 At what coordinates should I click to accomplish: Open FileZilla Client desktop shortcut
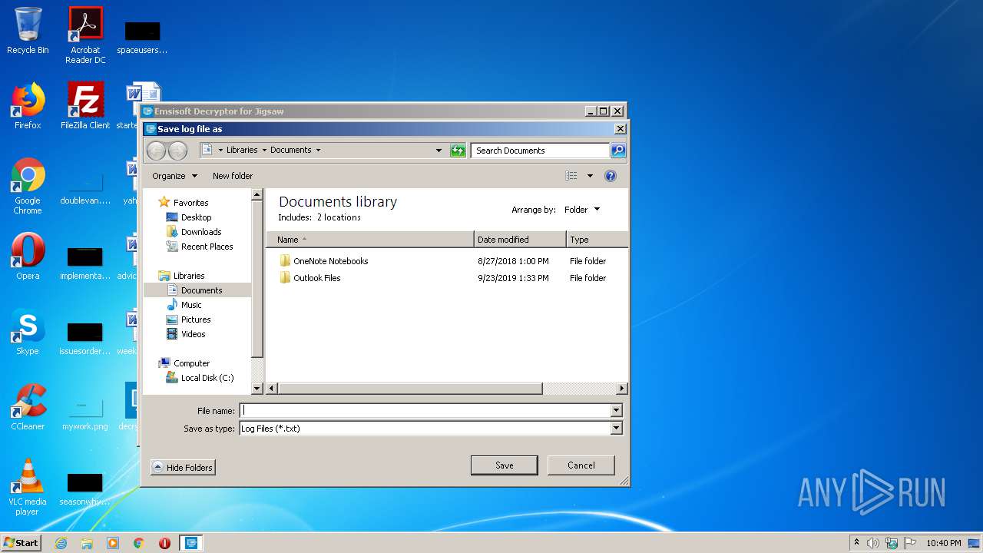pyautogui.click(x=85, y=106)
